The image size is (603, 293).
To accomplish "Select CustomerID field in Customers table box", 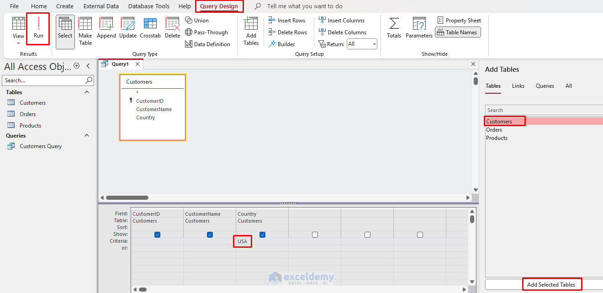I will pyautogui.click(x=149, y=101).
